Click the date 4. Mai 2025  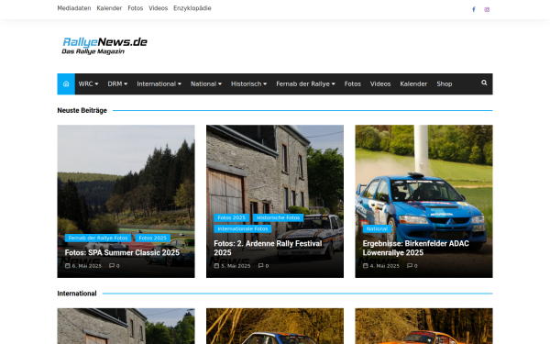pos(384,266)
